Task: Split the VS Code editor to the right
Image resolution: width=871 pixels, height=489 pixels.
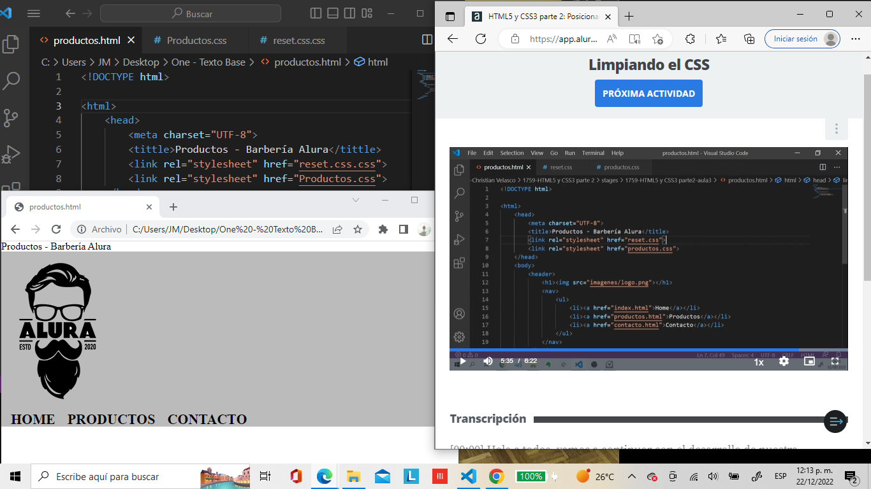Action: tap(427, 40)
